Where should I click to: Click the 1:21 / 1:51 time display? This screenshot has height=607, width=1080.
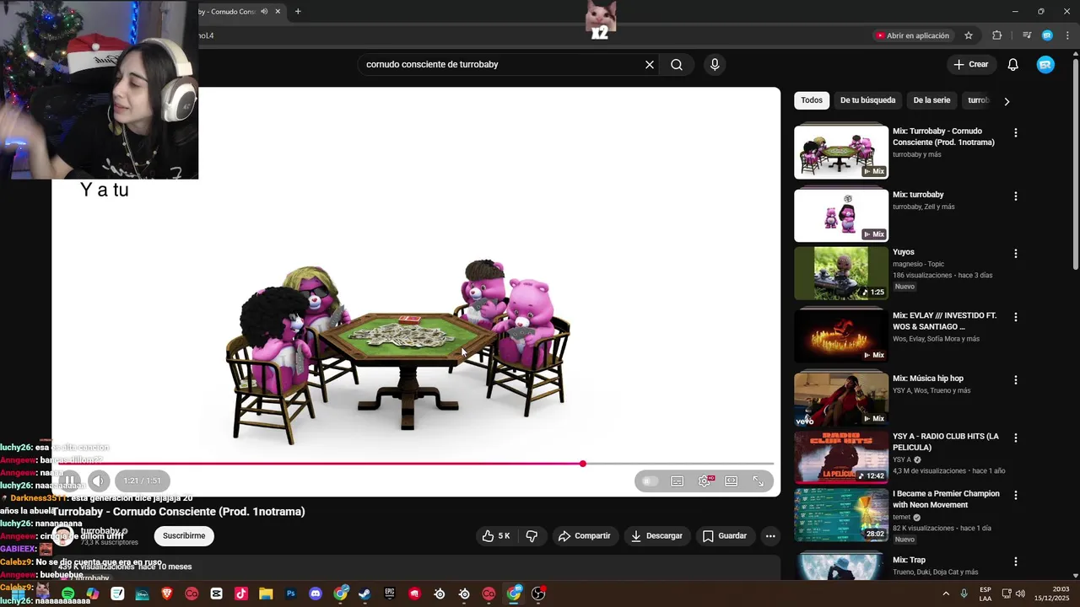coord(142,481)
